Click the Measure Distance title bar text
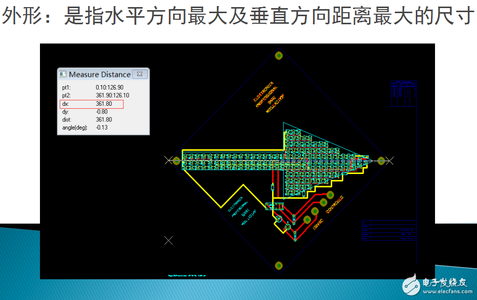This screenshot has width=477, height=300. [100, 74]
